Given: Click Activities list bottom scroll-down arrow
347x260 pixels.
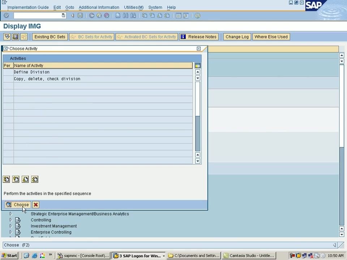Looking at the screenshot, I should tap(198, 161).
